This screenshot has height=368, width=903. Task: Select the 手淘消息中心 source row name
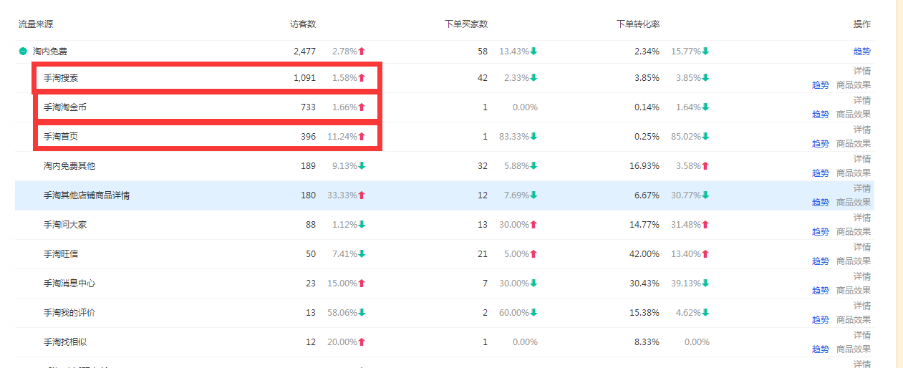(x=69, y=284)
